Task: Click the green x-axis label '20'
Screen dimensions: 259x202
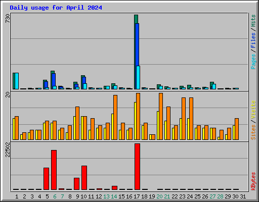Action: [x=159, y=196]
